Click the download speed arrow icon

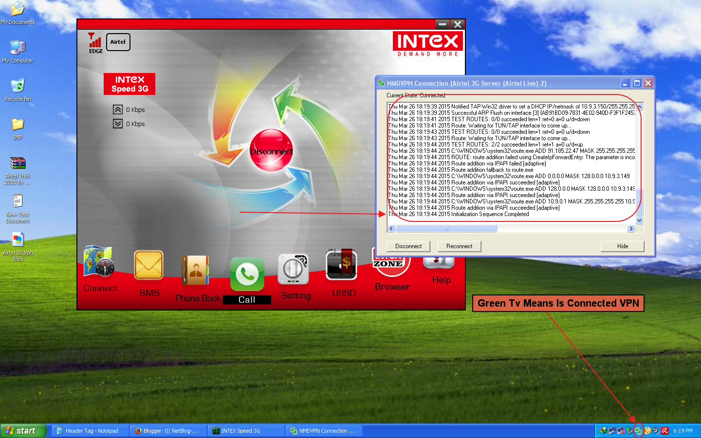(x=118, y=124)
